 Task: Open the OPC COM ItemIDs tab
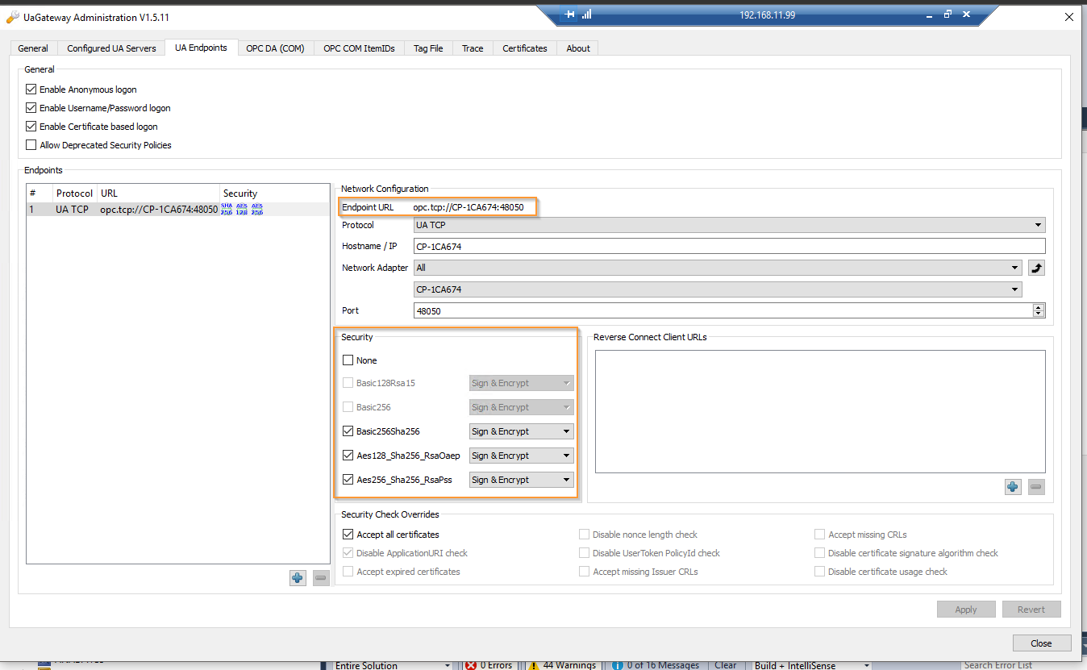coord(359,48)
